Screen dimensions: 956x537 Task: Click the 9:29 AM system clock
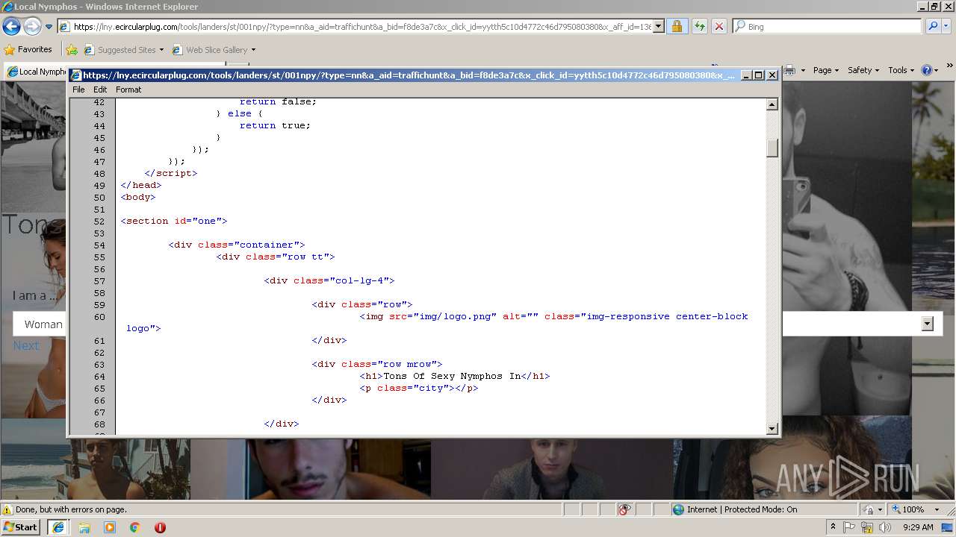[918, 527]
